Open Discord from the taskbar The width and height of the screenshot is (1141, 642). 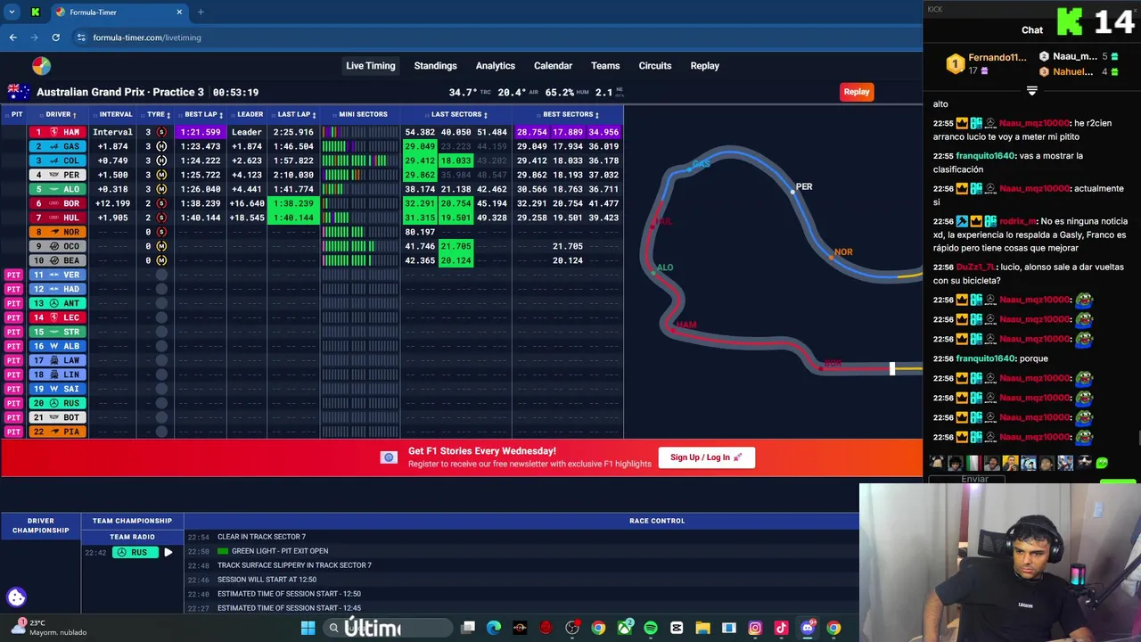pyautogui.click(x=808, y=628)
